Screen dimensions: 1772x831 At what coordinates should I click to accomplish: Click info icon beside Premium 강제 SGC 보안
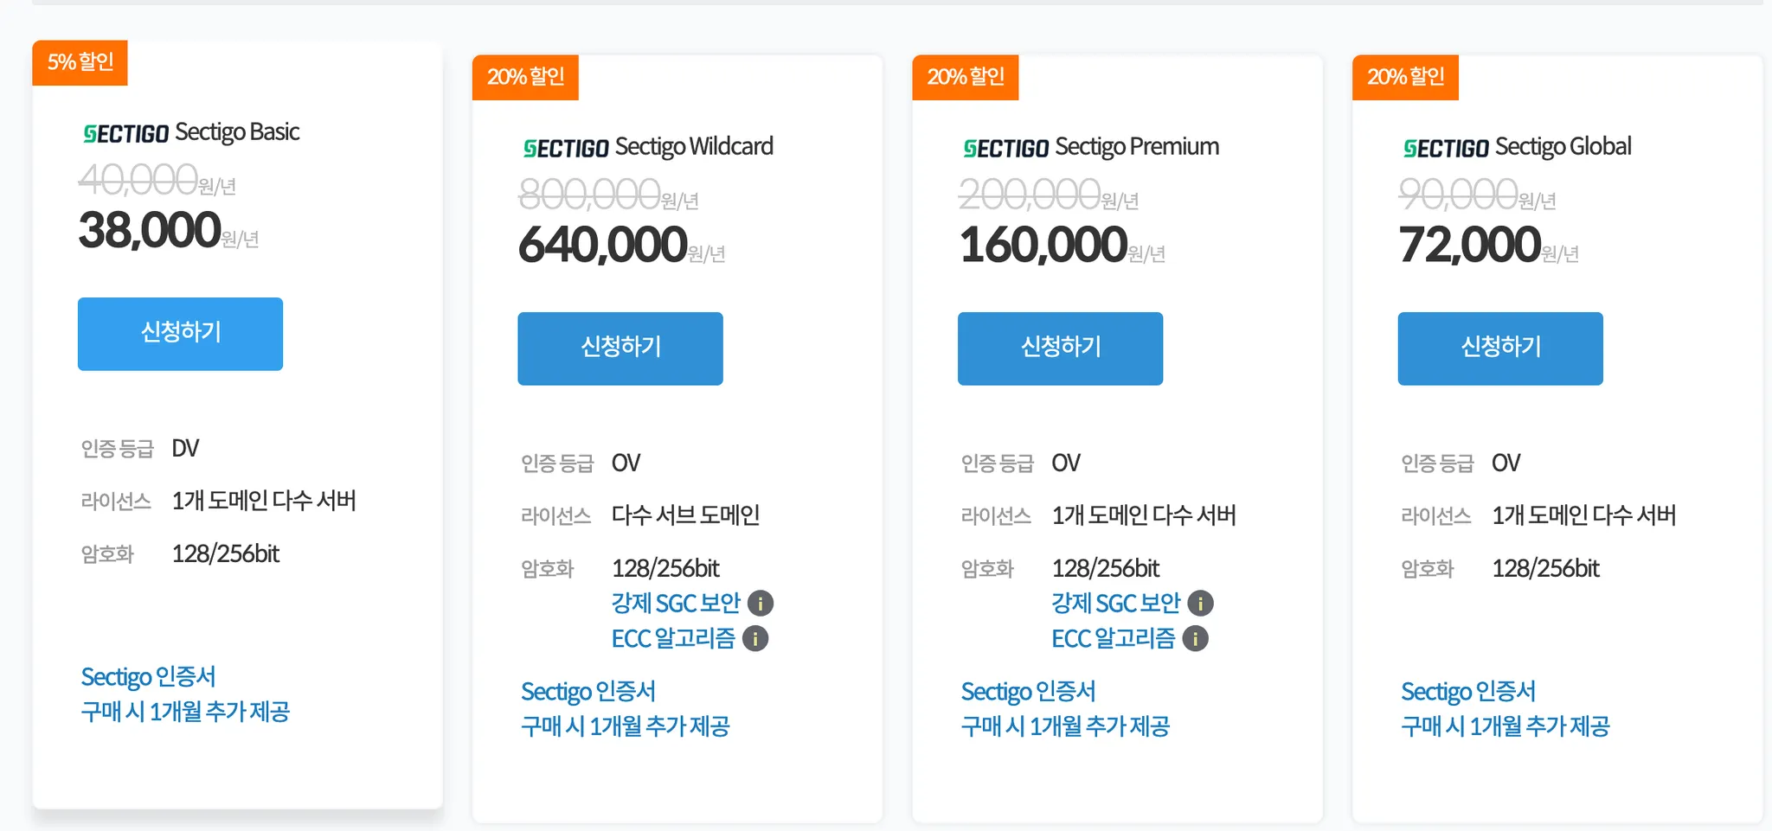(1200, 604)
